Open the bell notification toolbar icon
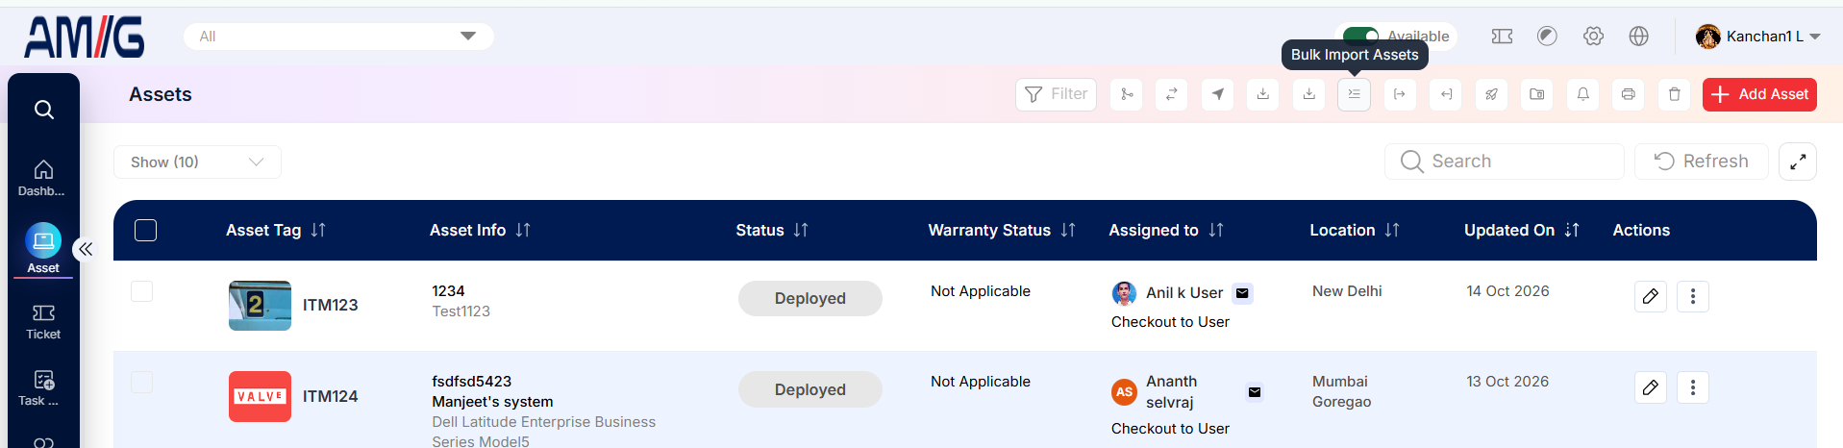1843x448 pixels. coord(1582,94)
